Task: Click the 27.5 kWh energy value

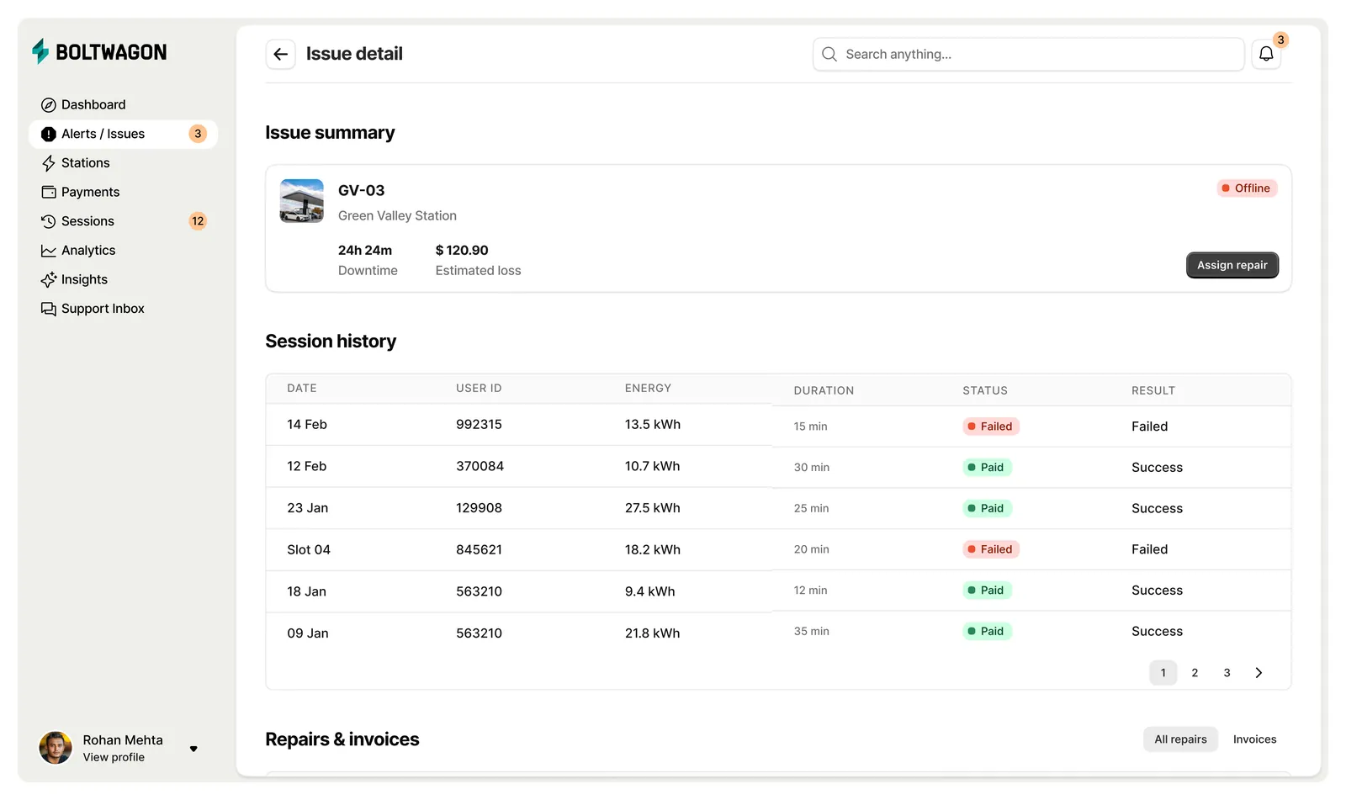Action: 652,509
